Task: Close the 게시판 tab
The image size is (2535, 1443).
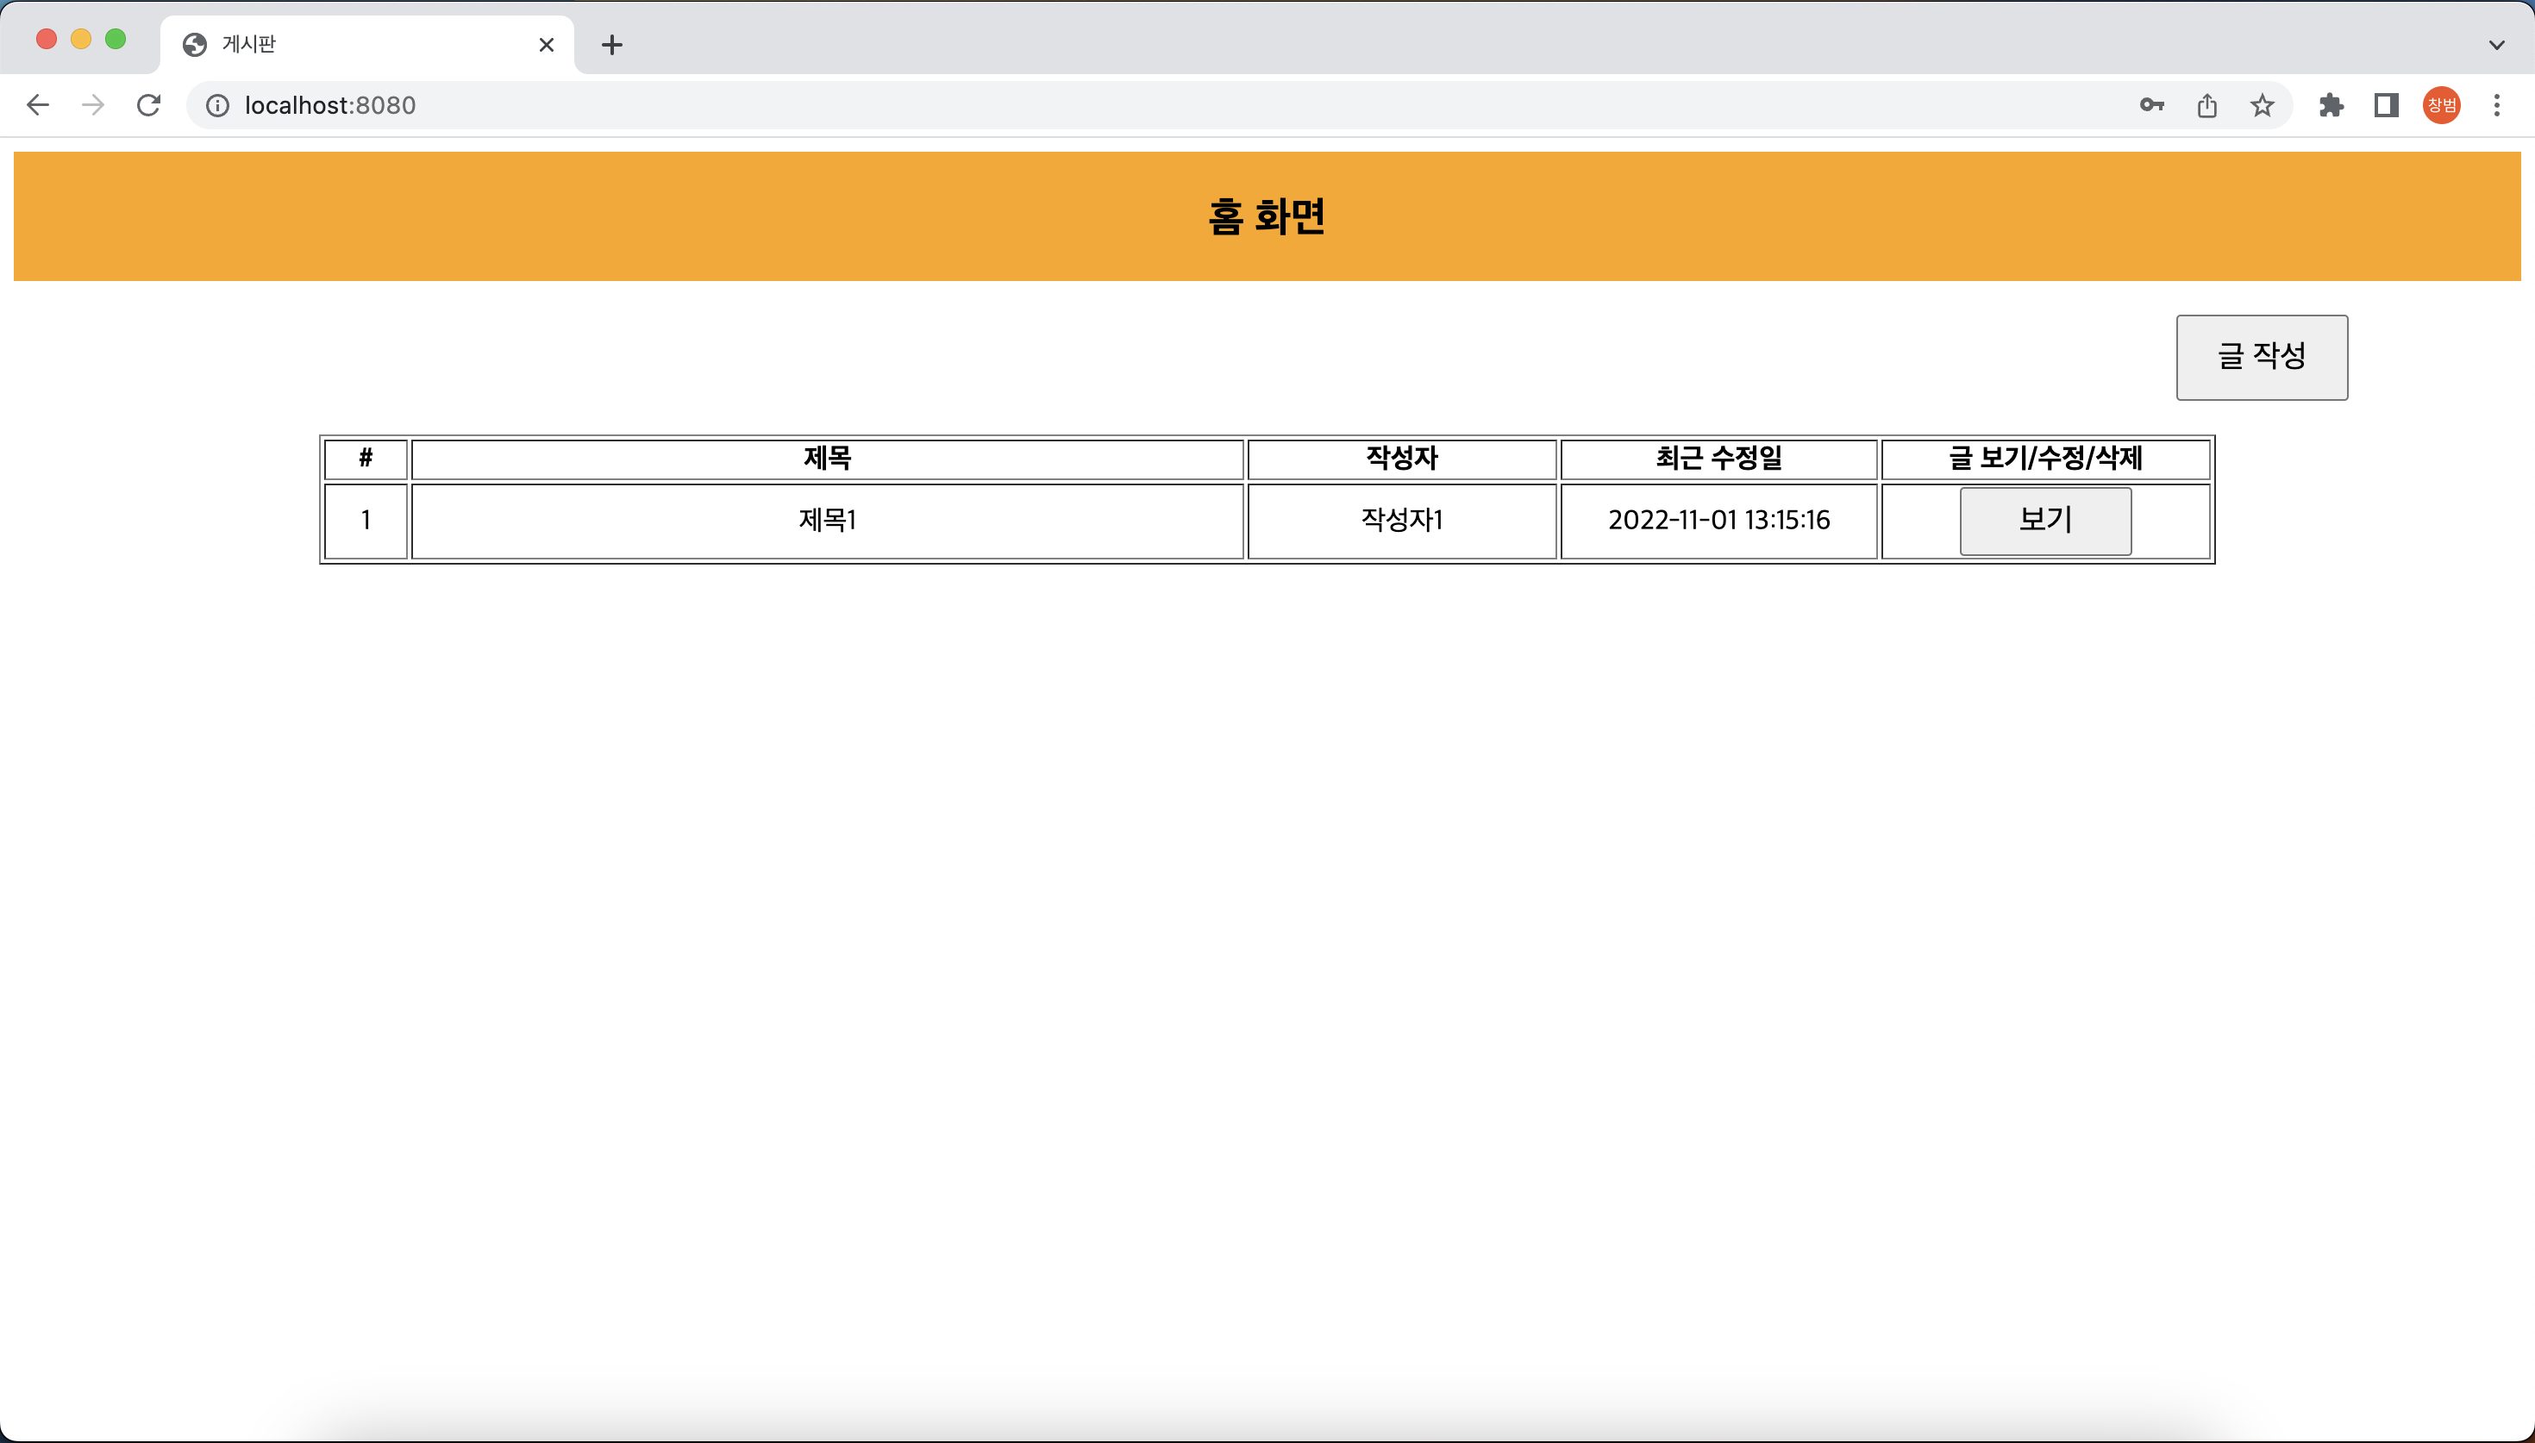Action: (546, 45)
